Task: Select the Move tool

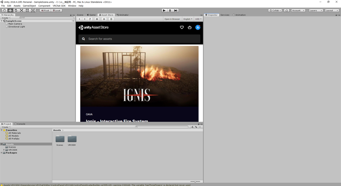Action: 10,11
